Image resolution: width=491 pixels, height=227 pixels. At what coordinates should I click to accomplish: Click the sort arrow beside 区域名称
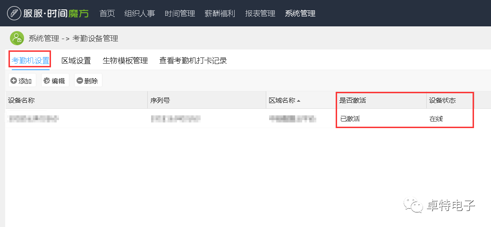click(298, 100)
